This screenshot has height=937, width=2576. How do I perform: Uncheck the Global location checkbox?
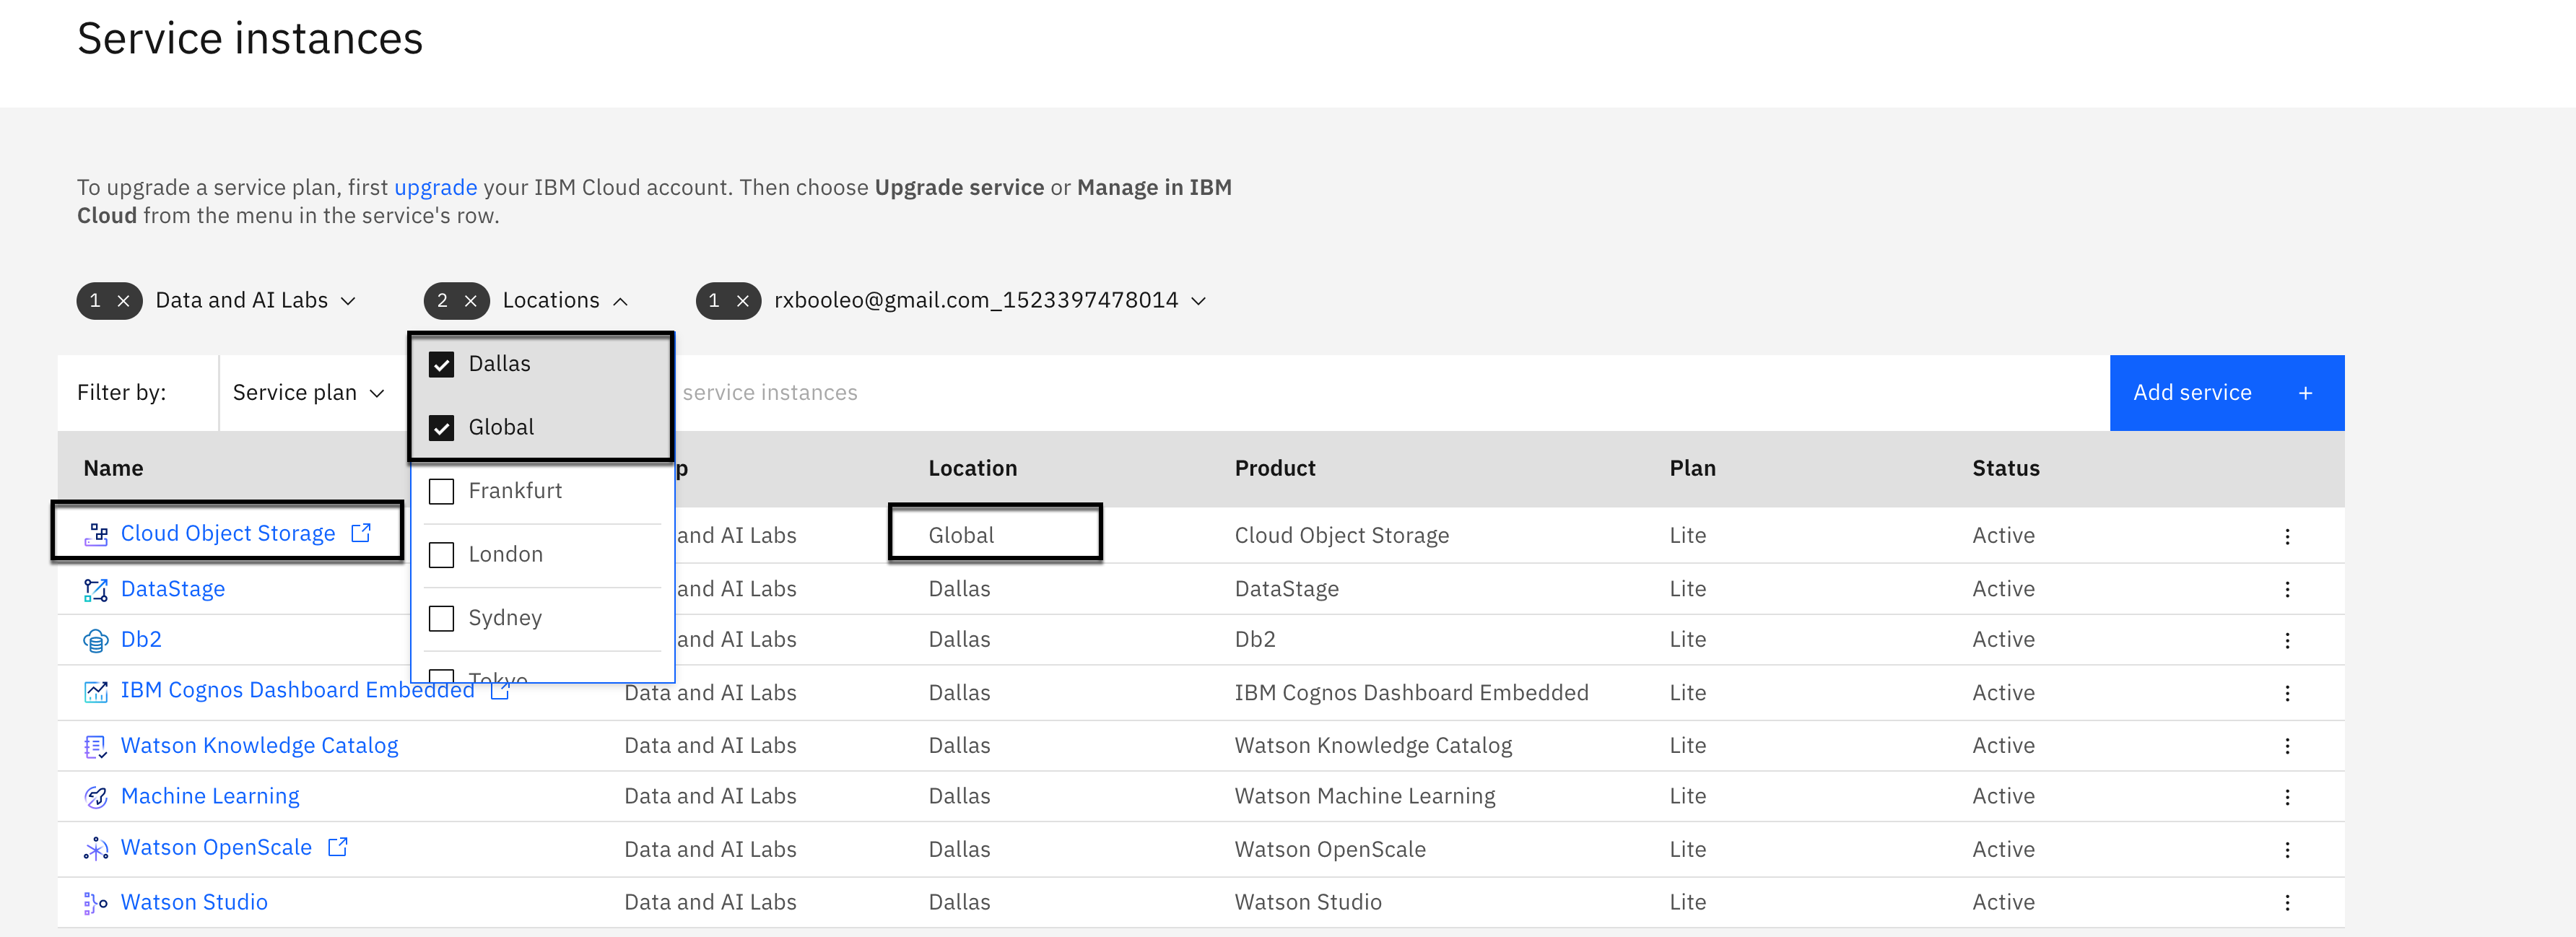point(441,428)
